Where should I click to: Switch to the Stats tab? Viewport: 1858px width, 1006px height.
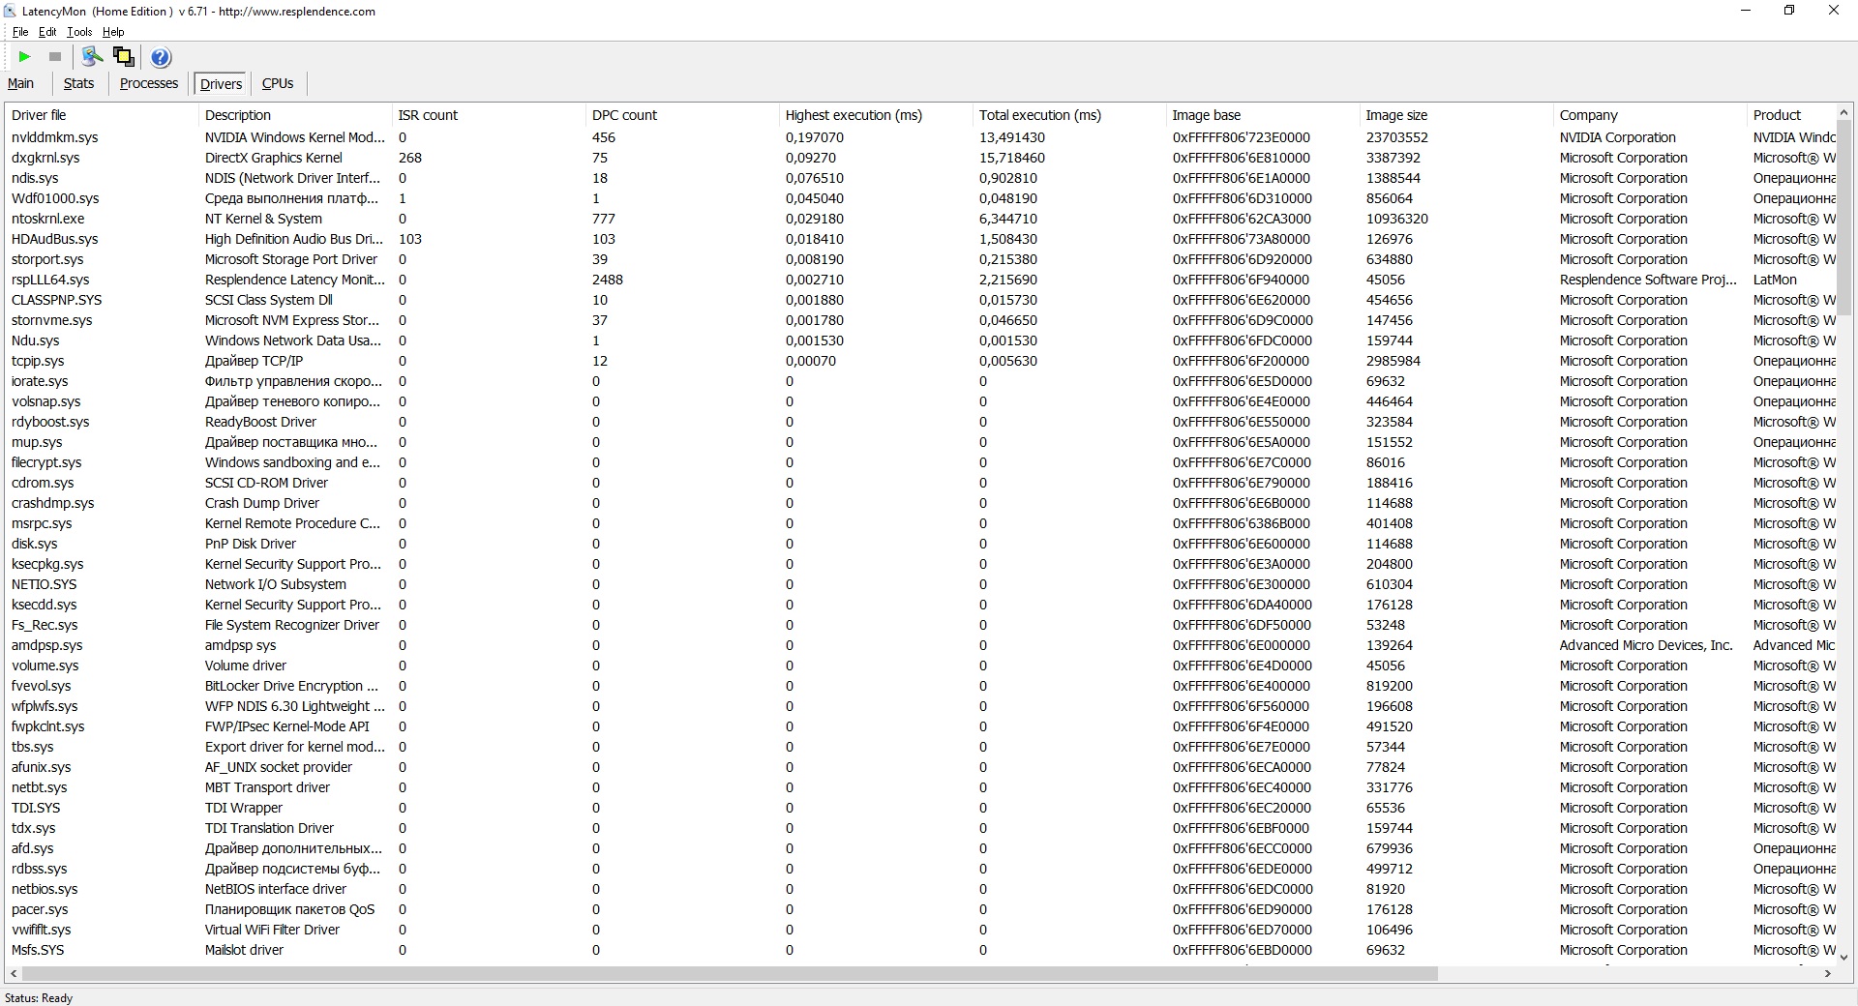click(78, 83)
